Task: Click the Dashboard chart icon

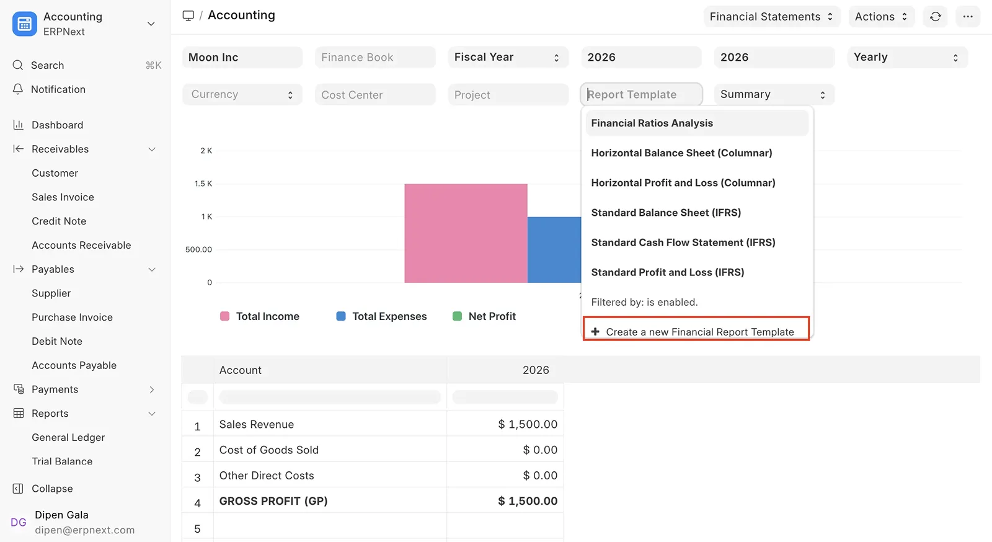Action: 19,125
